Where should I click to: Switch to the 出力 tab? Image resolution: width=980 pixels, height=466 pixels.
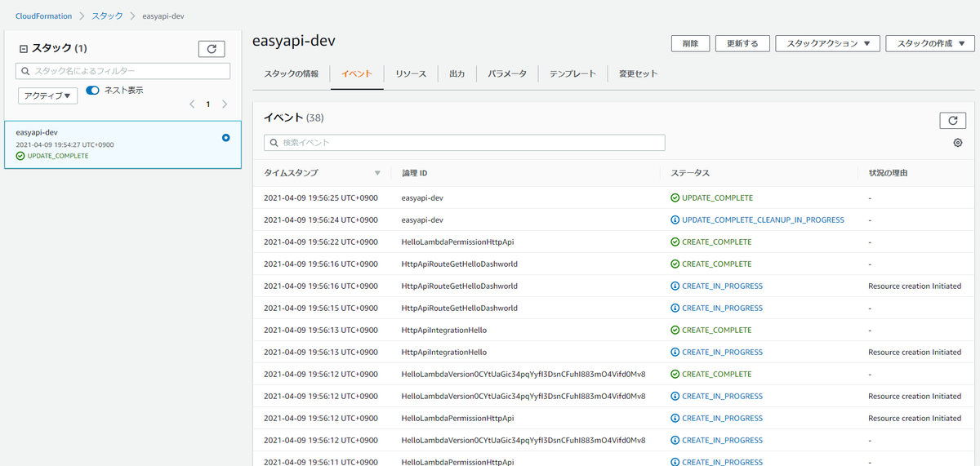pyautogui.click(x=457, y=73)
